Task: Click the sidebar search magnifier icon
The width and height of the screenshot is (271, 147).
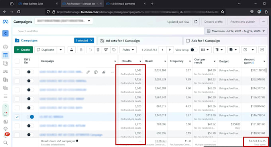Action: 5,143
